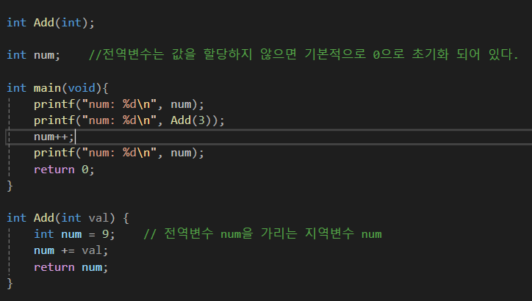
Task: Click the closing brace of main
Action: point(10,186)
